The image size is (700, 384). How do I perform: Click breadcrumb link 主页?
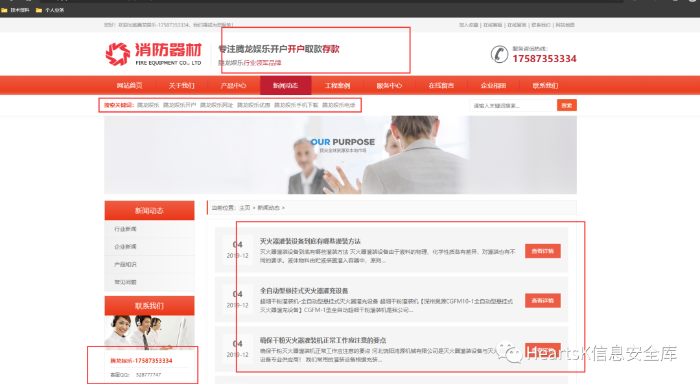click(244, 208)
